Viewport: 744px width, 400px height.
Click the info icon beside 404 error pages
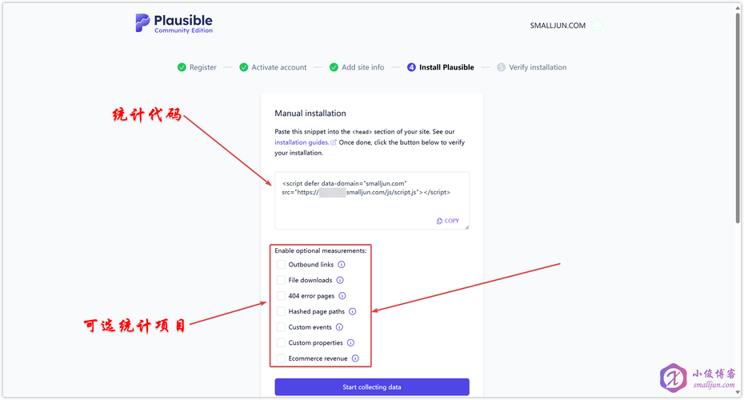coord(342,296)
